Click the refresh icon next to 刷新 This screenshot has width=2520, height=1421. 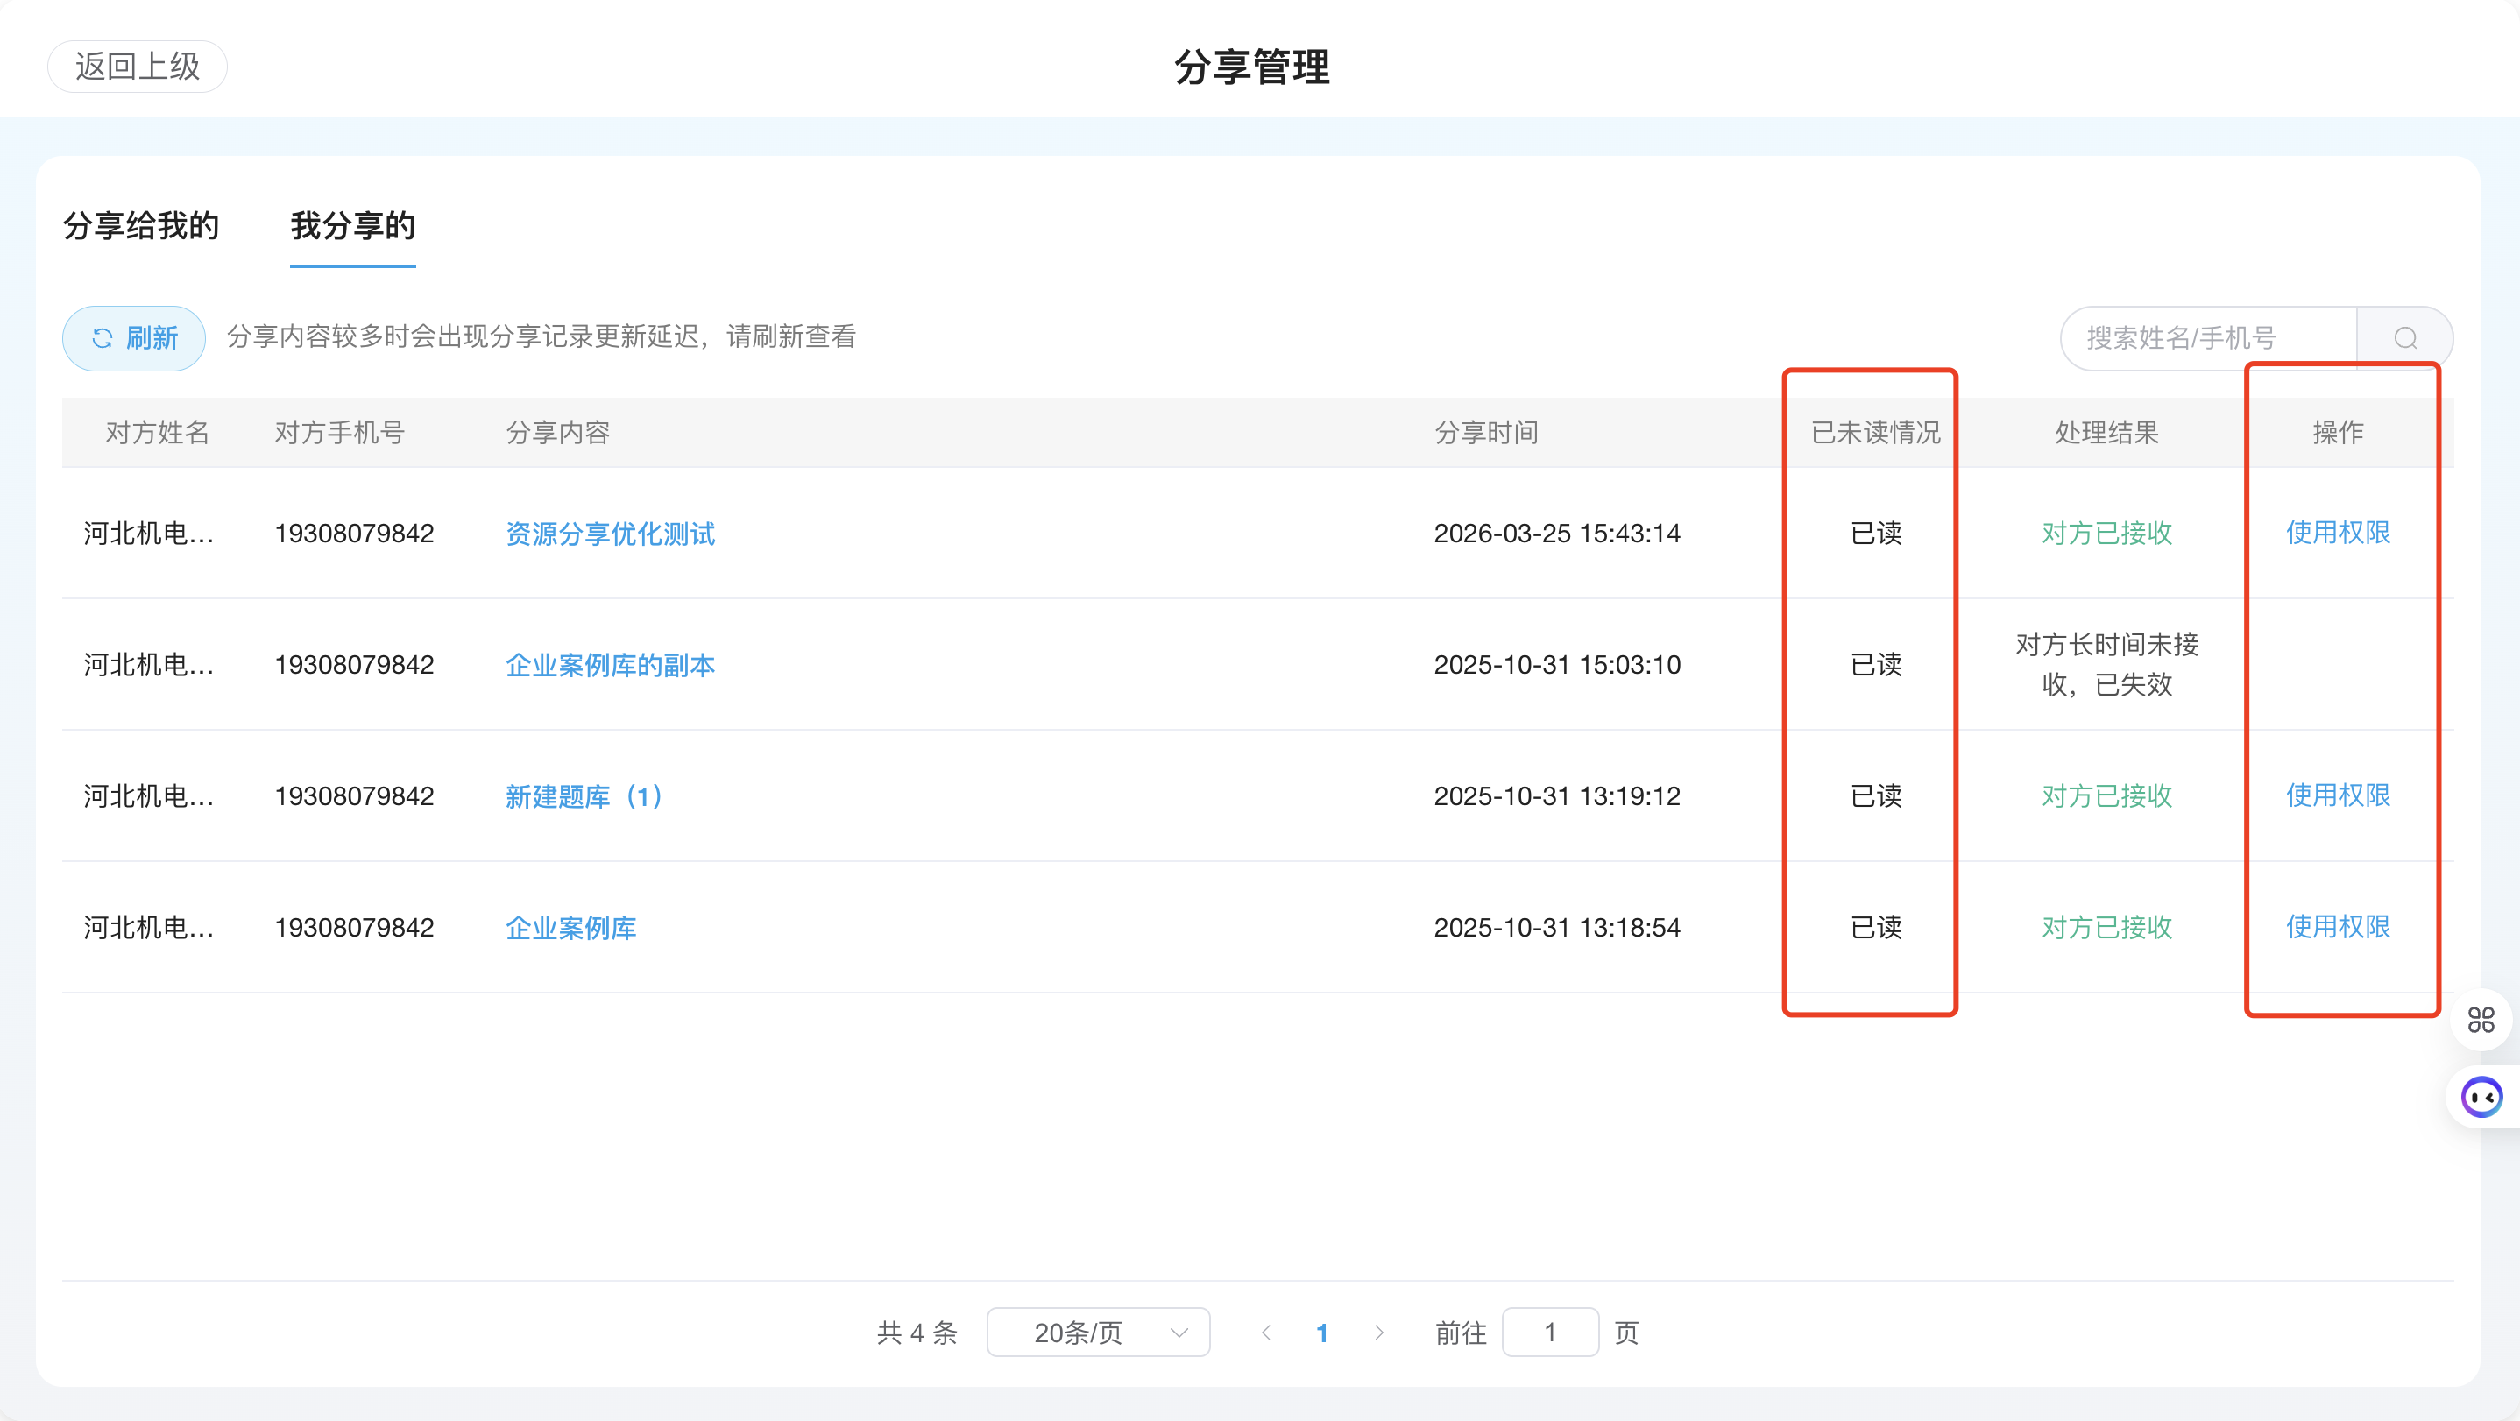(x=103, y=338)
